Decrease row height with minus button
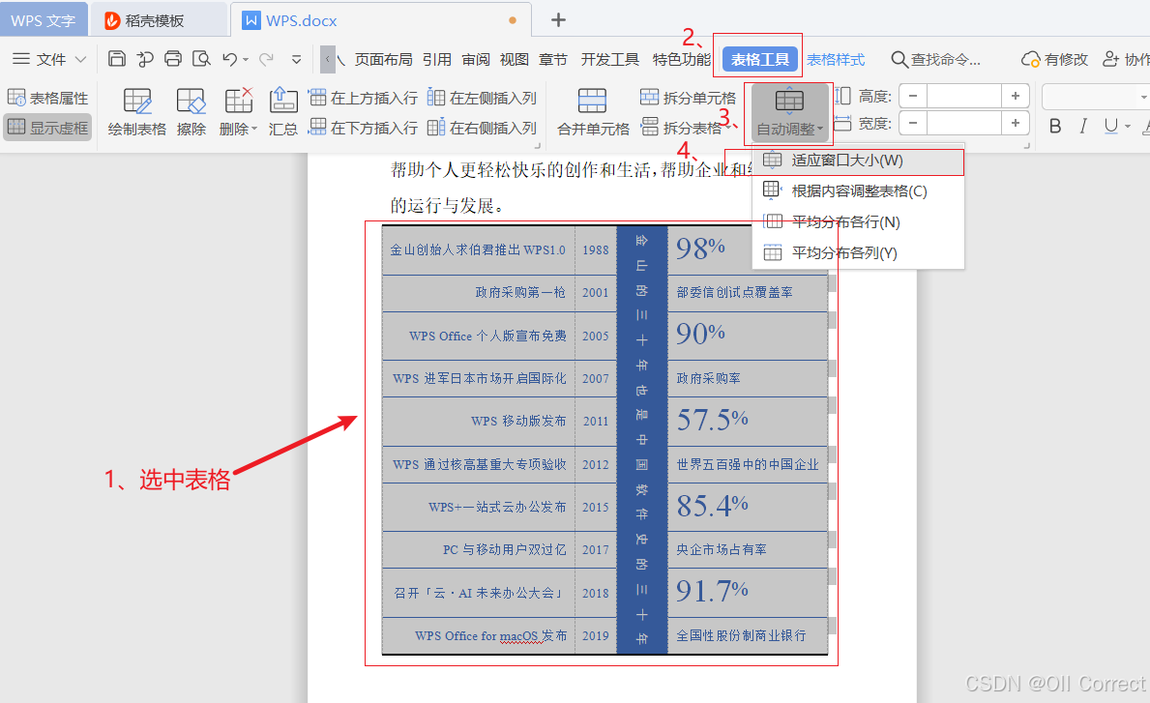 tap(913, 96)
